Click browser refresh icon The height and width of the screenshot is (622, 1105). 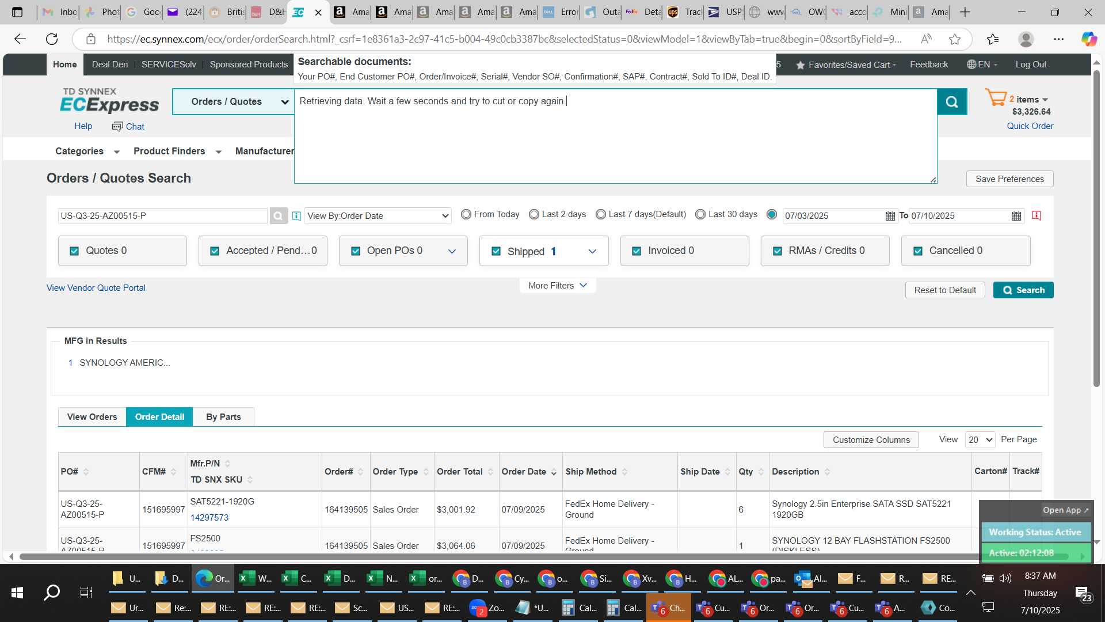52,39
